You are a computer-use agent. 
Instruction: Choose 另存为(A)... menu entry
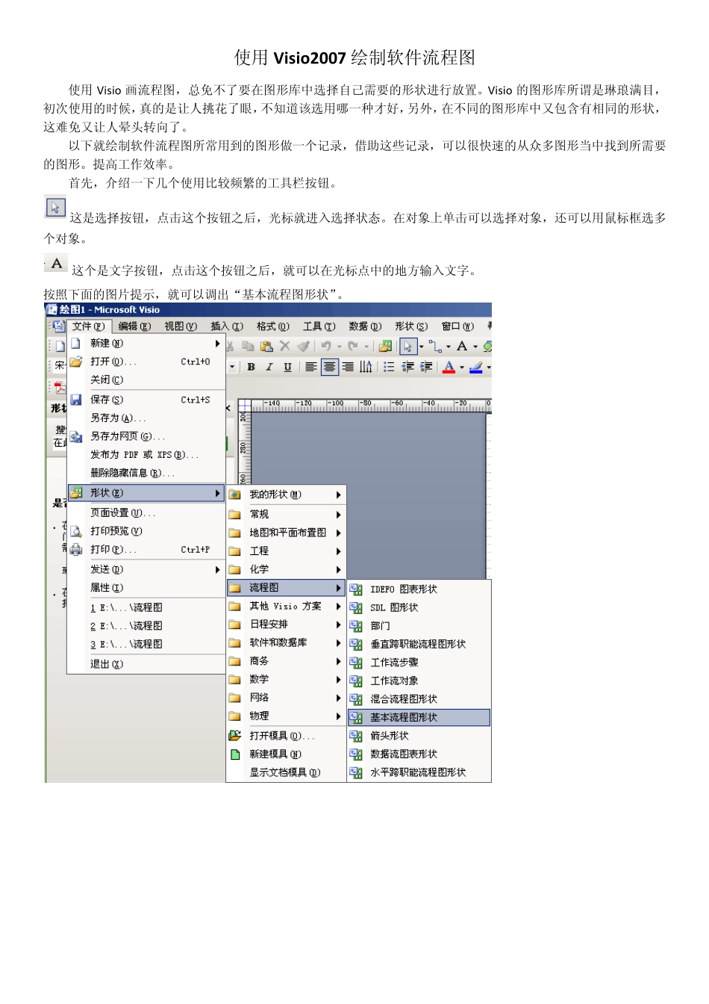pos(146,418)
